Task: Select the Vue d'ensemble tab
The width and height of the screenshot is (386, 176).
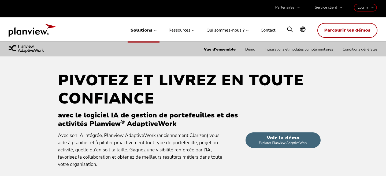Action: point(220,49)
